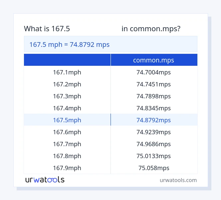Open the urwatools.com link
This screenshot has height=200, width=221.
pos(178,180)
